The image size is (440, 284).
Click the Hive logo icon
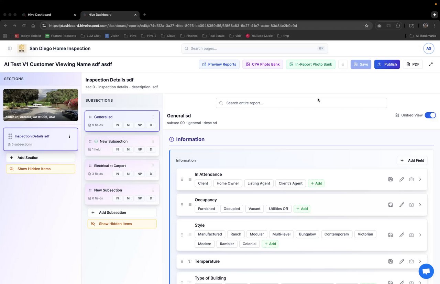[22, 48]
